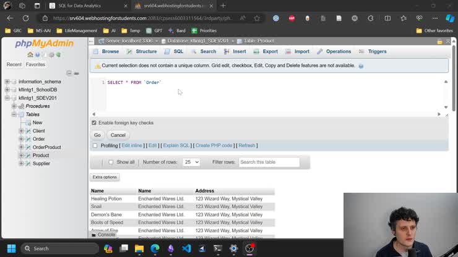Viewport: 458px width, 257px height.
Task: Click the phpMyAdmin Home icon
Action: [30, 55]
